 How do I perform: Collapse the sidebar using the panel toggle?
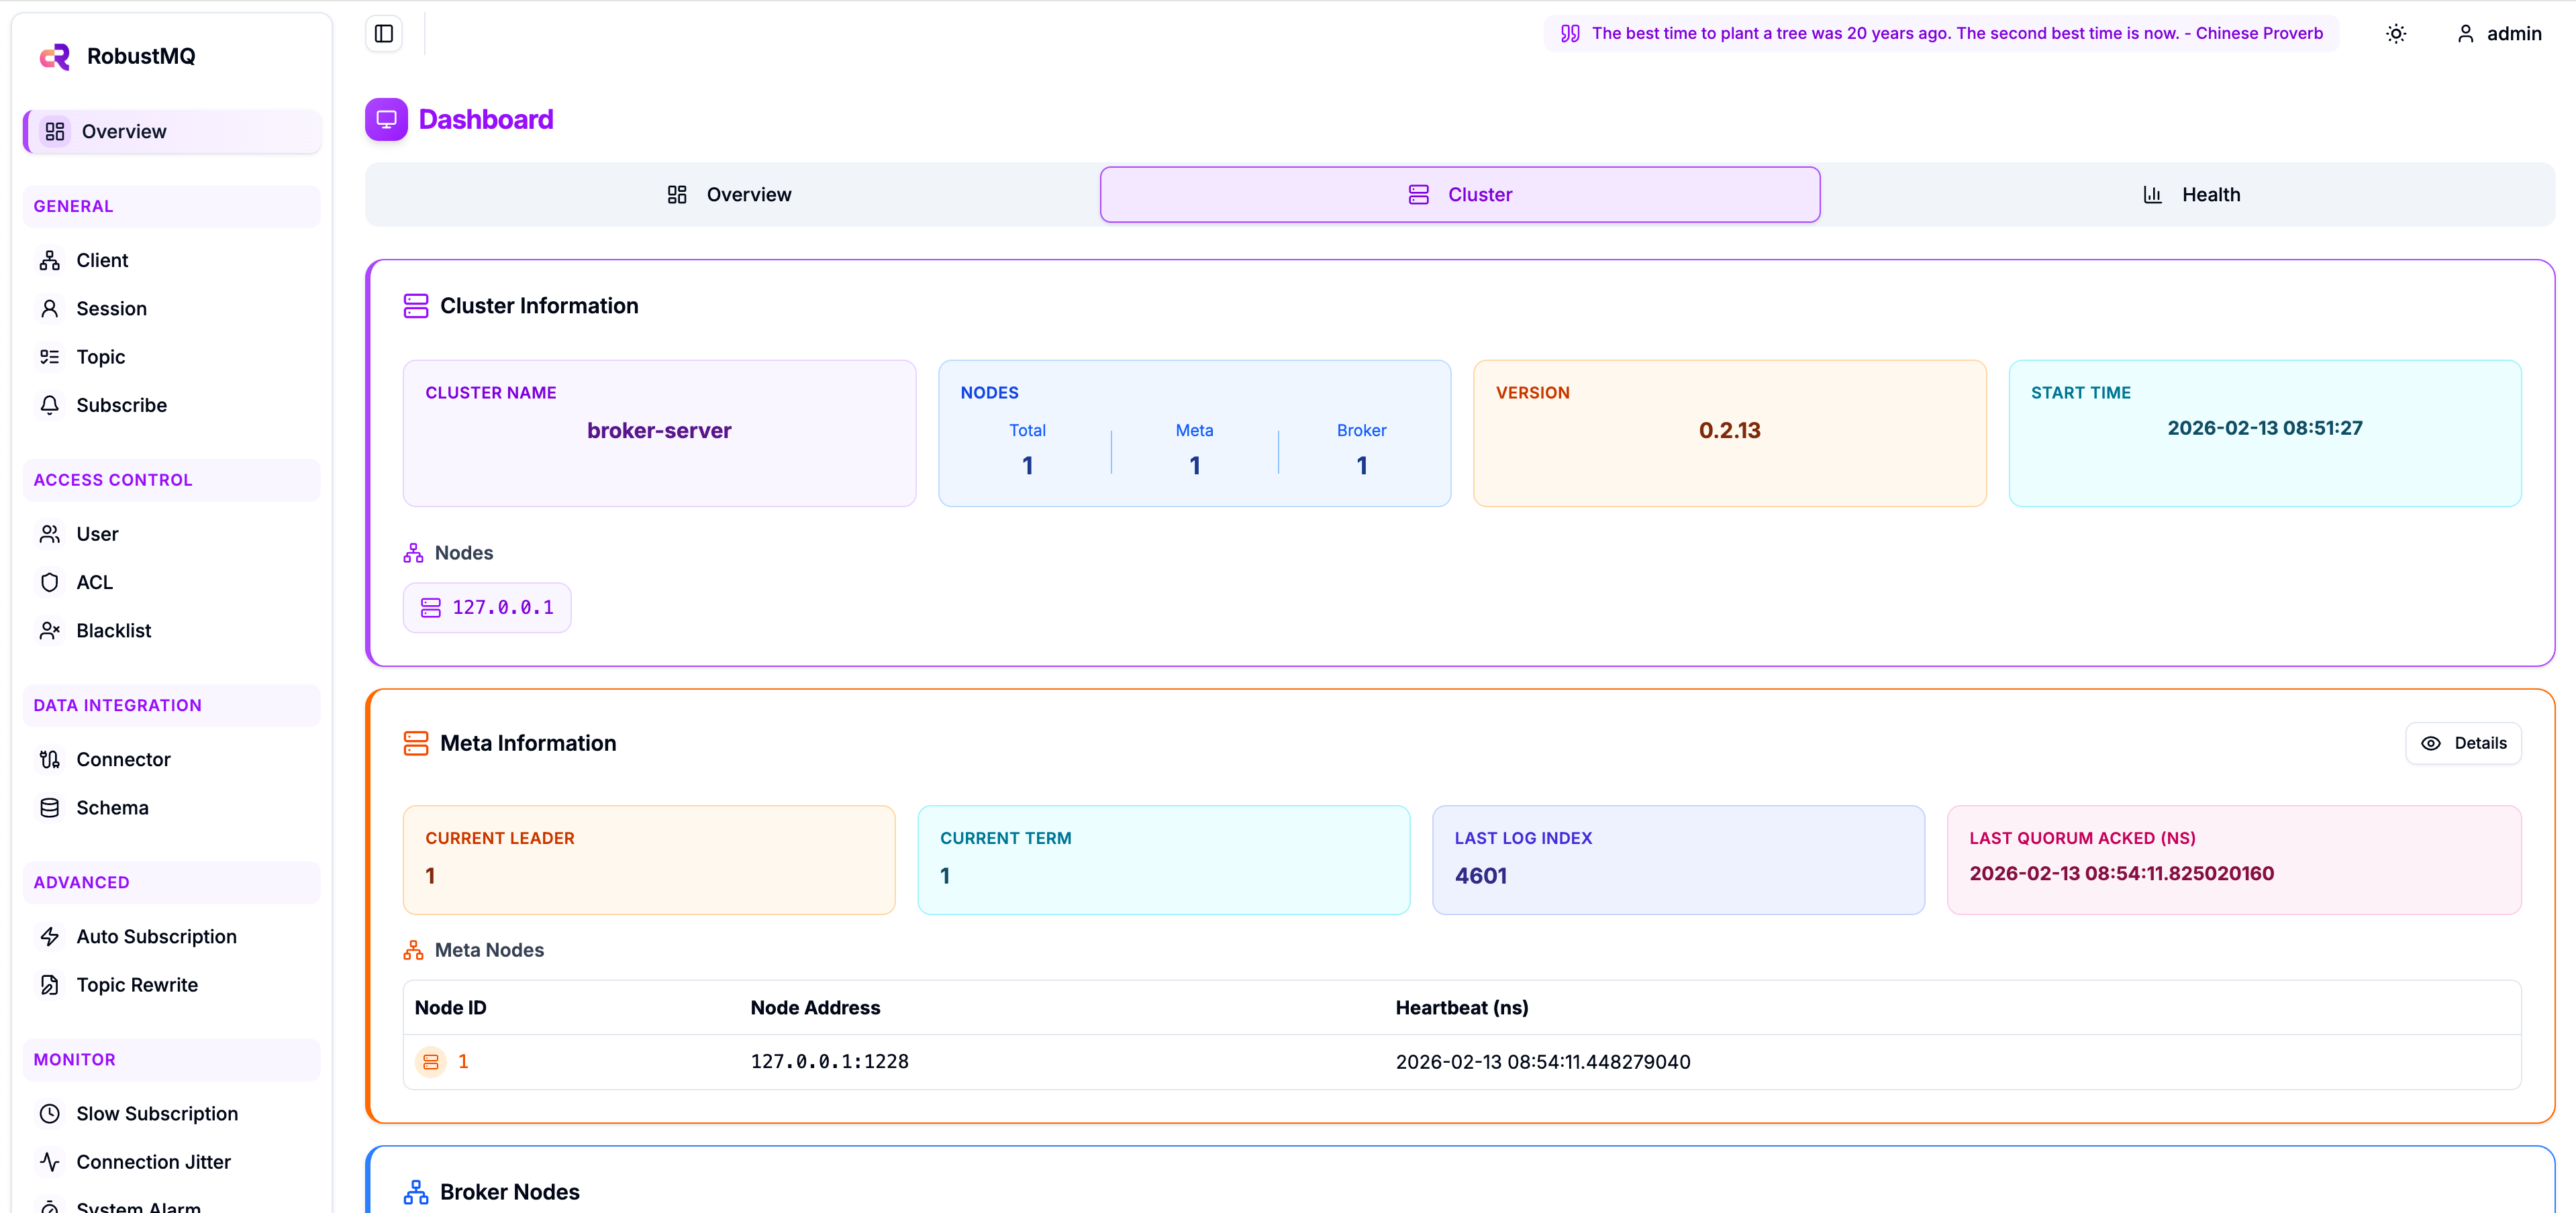click(383, 33)
